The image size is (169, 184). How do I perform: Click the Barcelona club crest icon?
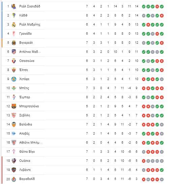(14, 106)
